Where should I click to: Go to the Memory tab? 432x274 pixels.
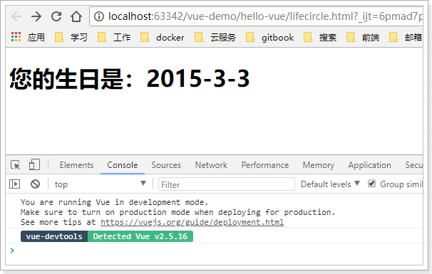click(319, 165)
